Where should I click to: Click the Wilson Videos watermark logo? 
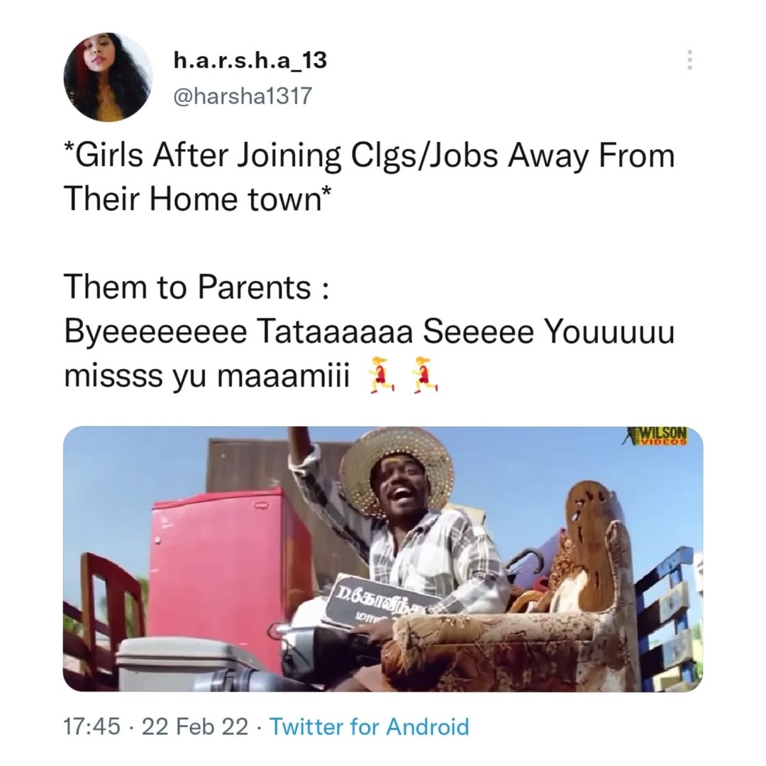(x=657, y=435)
